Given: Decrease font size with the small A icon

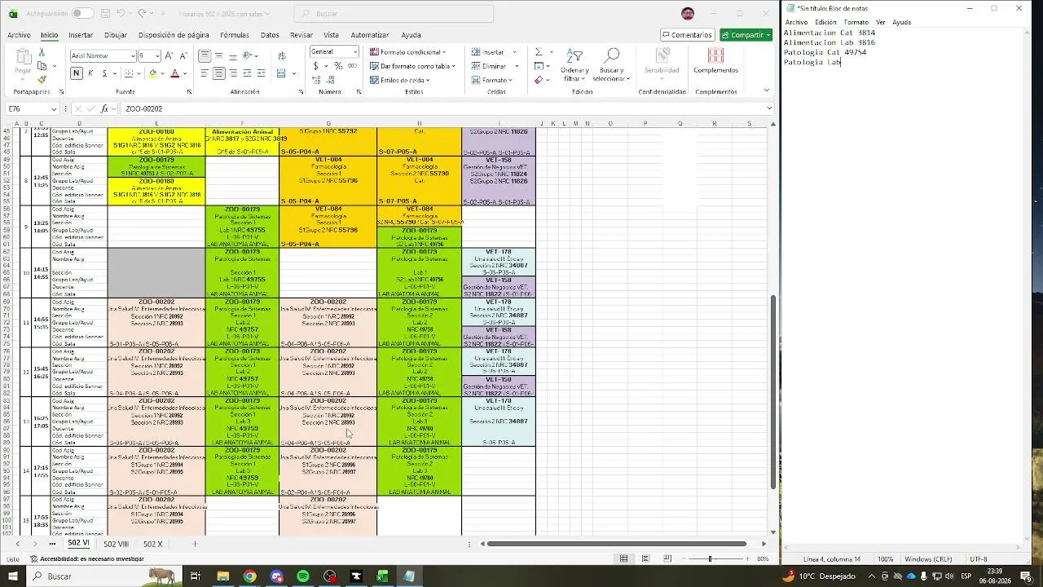Looking at the screenshot, I should [x=183, y=55].
